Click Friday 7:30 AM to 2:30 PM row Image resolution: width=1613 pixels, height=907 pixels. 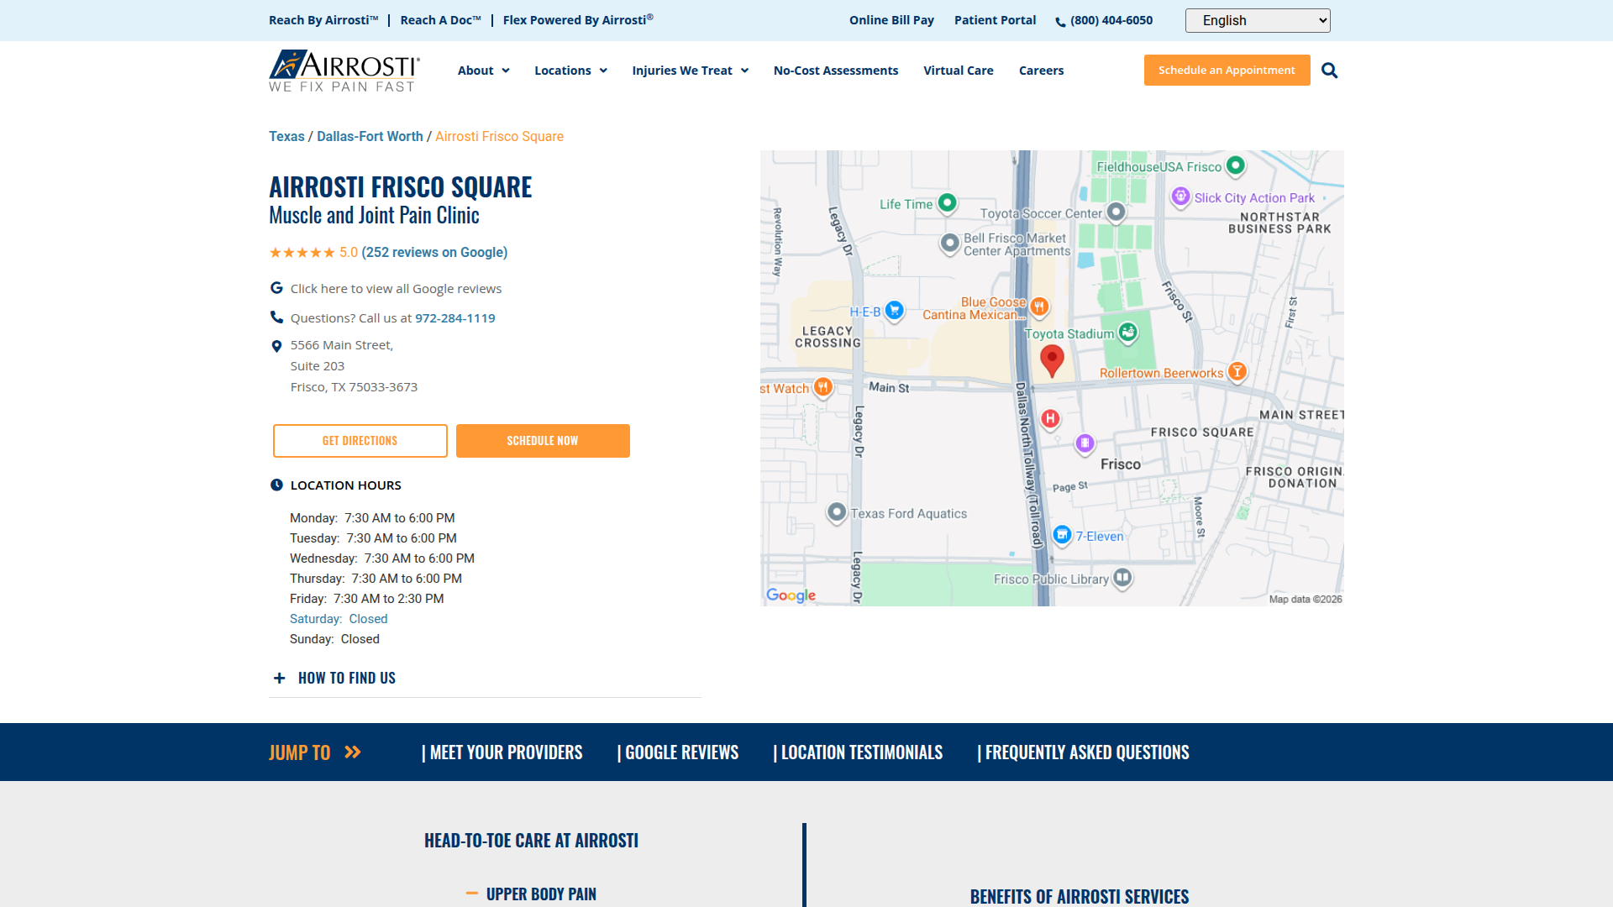(x=367, y=599)
